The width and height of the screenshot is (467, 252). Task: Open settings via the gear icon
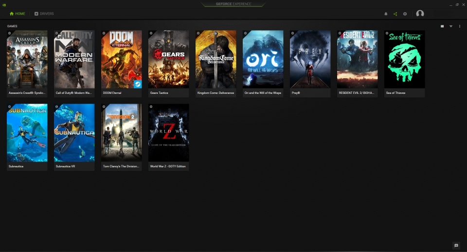coord(405,14)
